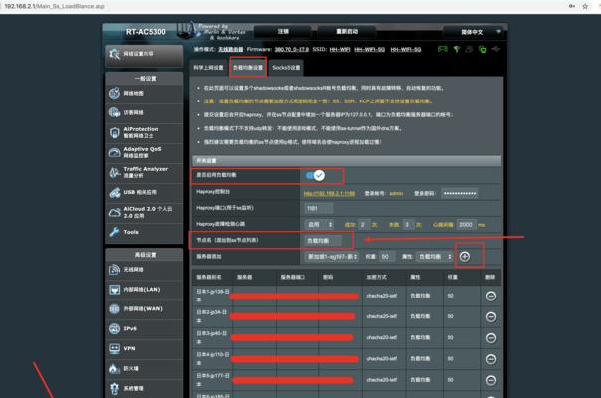Switch to the 科学上网设置 tab
This screenshot has height=398, width=601.
[x=208, y=68]
